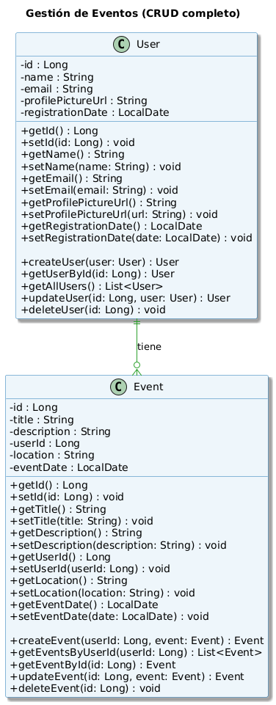Click method '+setProfilePictureUrl(url: String) : void'
The image size is (276, 705).
pos(120,214)
